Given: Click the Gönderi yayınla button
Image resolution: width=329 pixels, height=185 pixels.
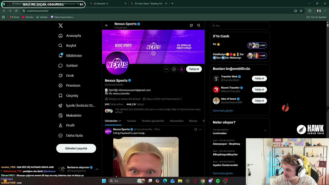Looking at the screenshot, I should pyautogui.click(x=76, y=148).
